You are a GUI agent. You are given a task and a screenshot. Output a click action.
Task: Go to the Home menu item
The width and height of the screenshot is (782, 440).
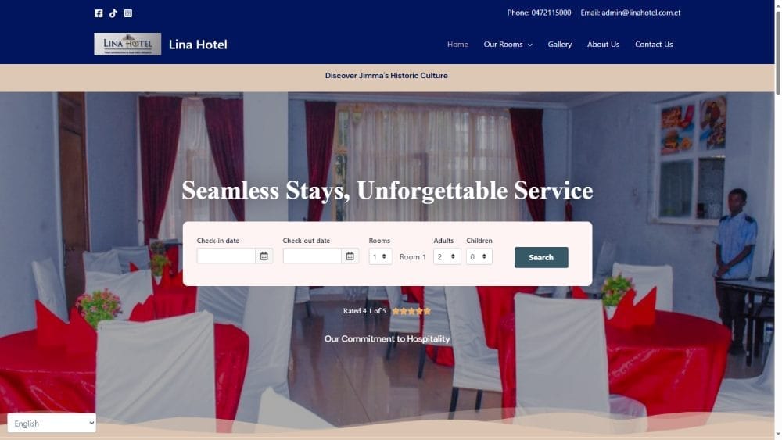pos(457,45)
